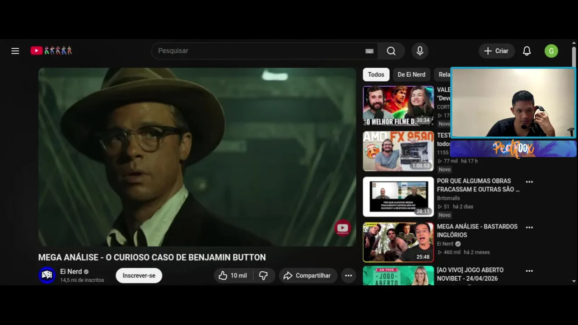Open options menu for Jogo Aberto video
This screenshot has height=325, width=578.
529,271
